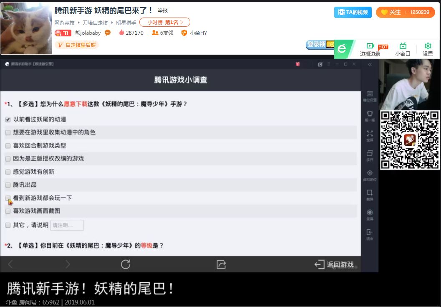Screen dimensions: 441x307
Task: Open the 设置 settings gear
Action: pyautogui.click(x=428, y=49)
